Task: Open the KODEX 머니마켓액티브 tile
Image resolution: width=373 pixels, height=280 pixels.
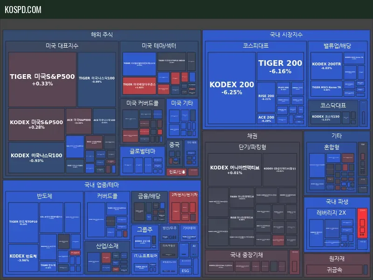Action: click(235, 169)
